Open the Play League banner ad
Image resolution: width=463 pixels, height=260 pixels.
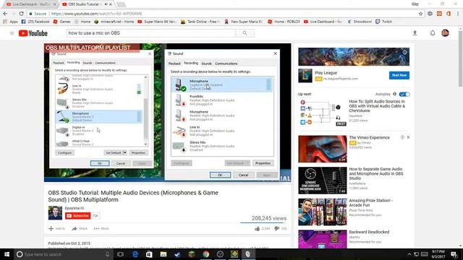click(x=354, y=56)
